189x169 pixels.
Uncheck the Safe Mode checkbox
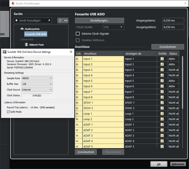tap(8, 112)
